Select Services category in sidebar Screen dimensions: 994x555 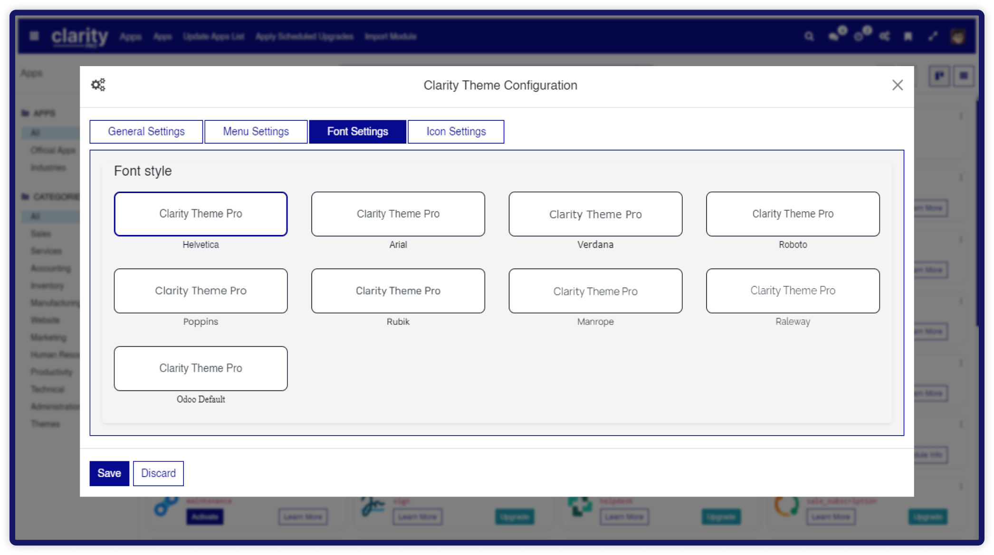[x=46, y=251]
